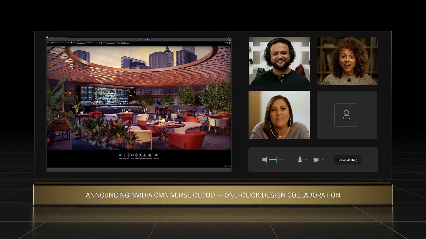
Task: Click the Focal Distance slider
Action: [97, 43]
